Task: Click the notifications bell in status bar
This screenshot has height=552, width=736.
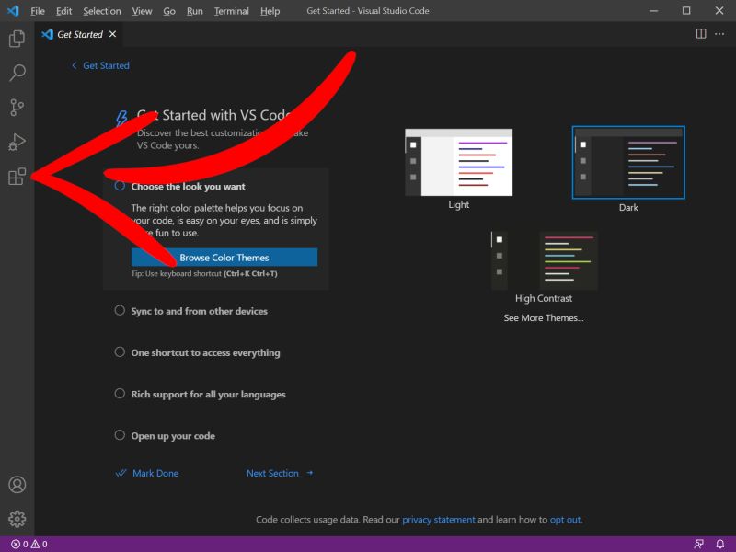Action: (720, 543)
